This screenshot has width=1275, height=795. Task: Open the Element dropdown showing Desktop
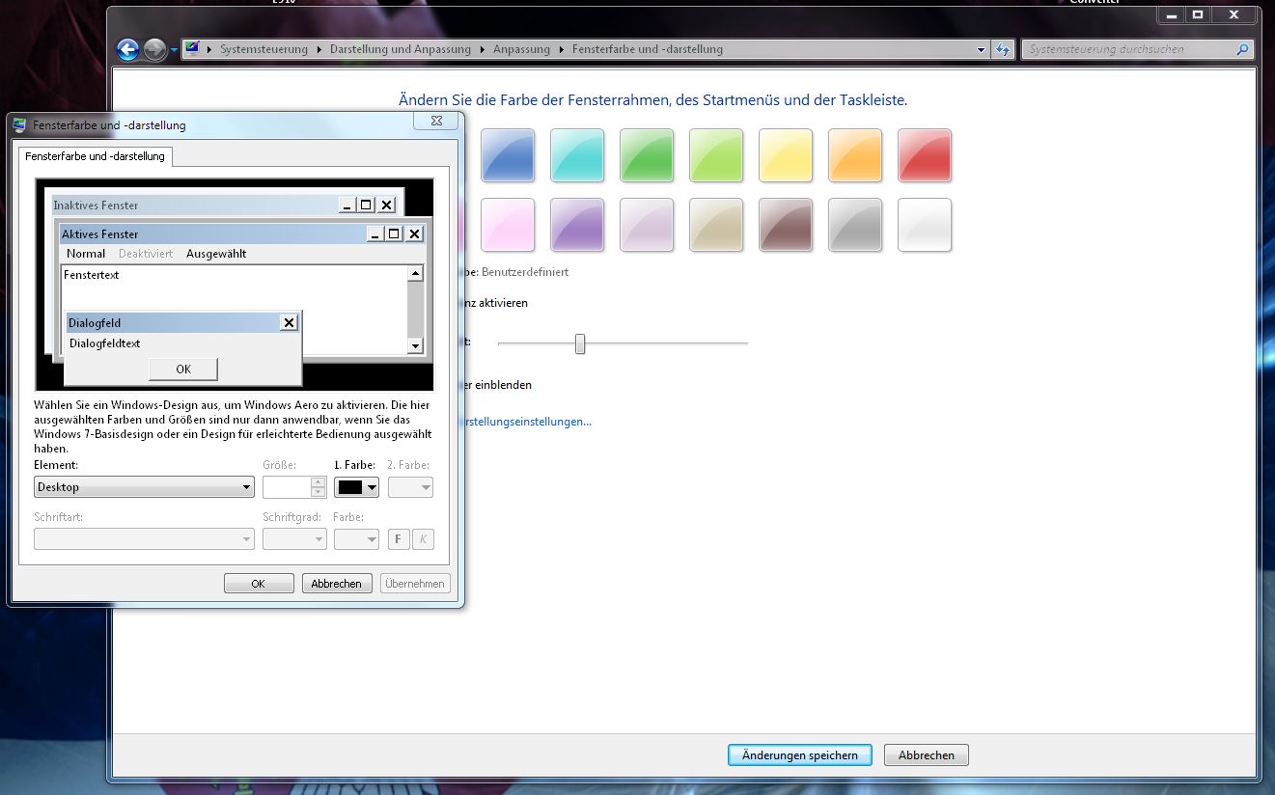pyautogui.click(x=144, y=487)
